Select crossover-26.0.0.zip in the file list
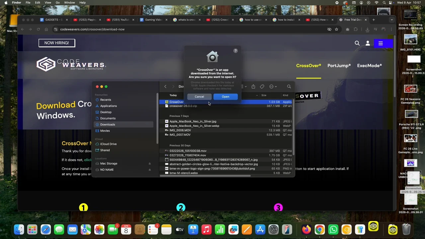Screen dimensions: 425x239 point(183,106)
